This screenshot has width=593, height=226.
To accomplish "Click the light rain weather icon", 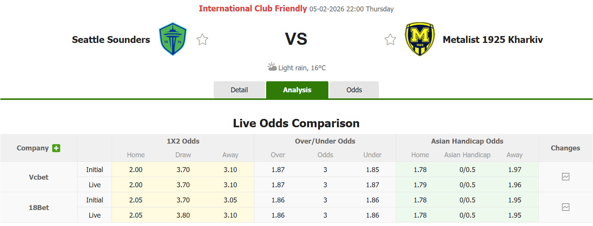I will pyautogui.click(x=272, y=67).
